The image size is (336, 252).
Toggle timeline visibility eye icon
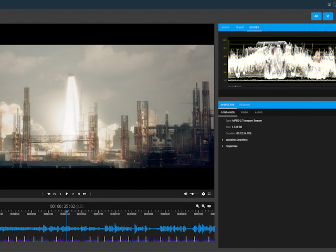point(209,206)
